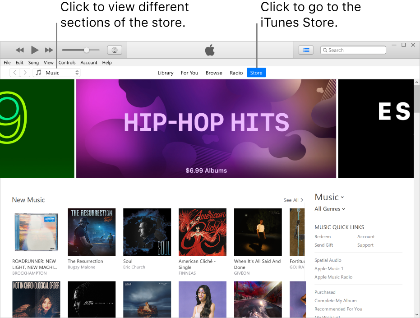Click the vertical scrollbar up arrow

click(x=417, y=83)
